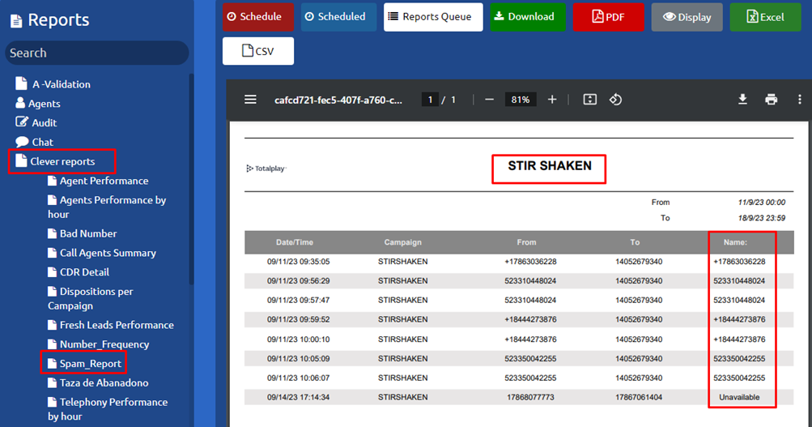Viewport: 812px width, 427px height.
Task: Click the zoom in plus icon
Action: (552, 100)
